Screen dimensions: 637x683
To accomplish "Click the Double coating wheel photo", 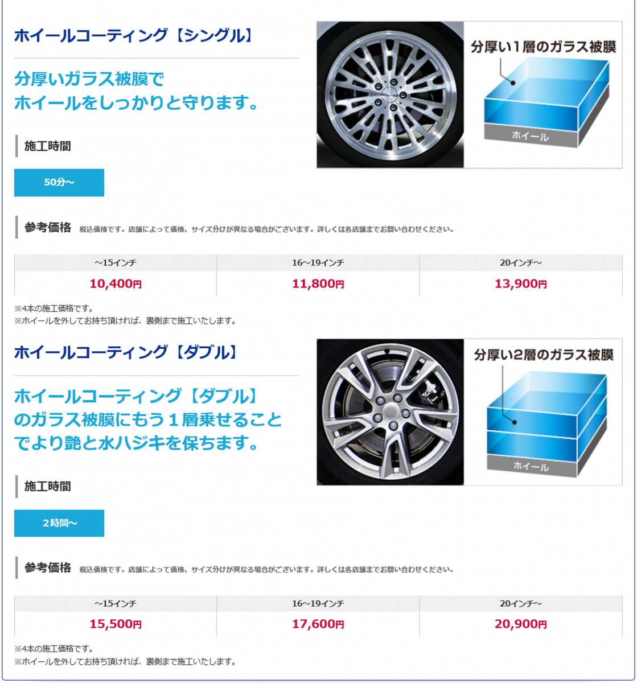I will click(x=391, y=412).
